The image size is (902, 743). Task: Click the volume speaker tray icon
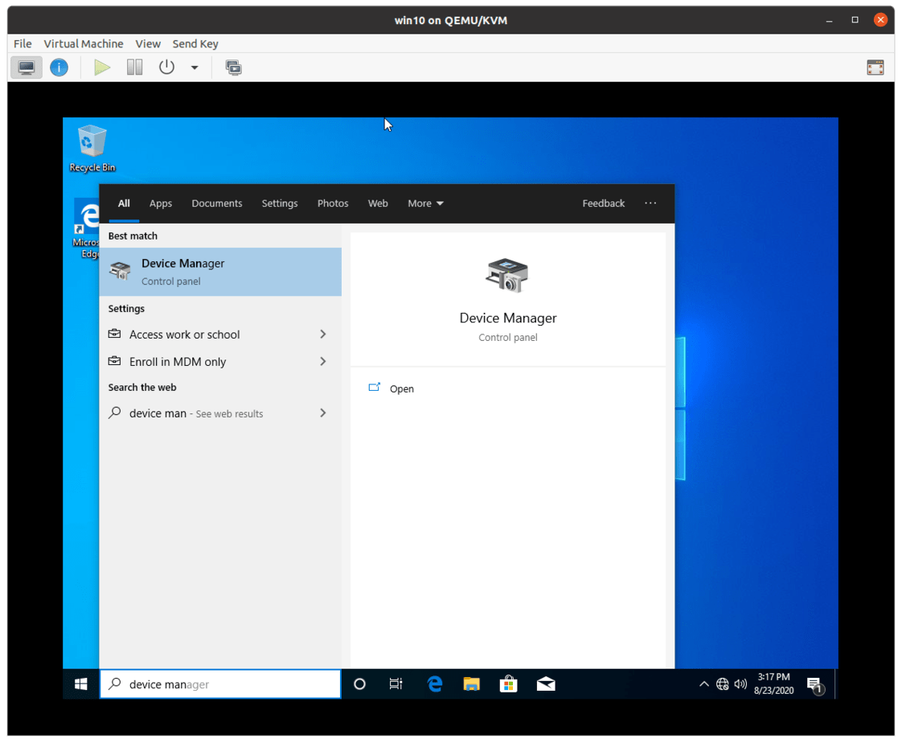tap(740, 683)
